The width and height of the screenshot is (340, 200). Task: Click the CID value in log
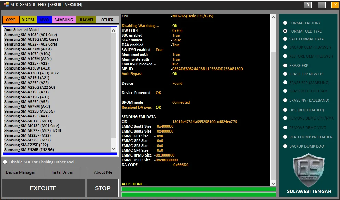point(204,122)
